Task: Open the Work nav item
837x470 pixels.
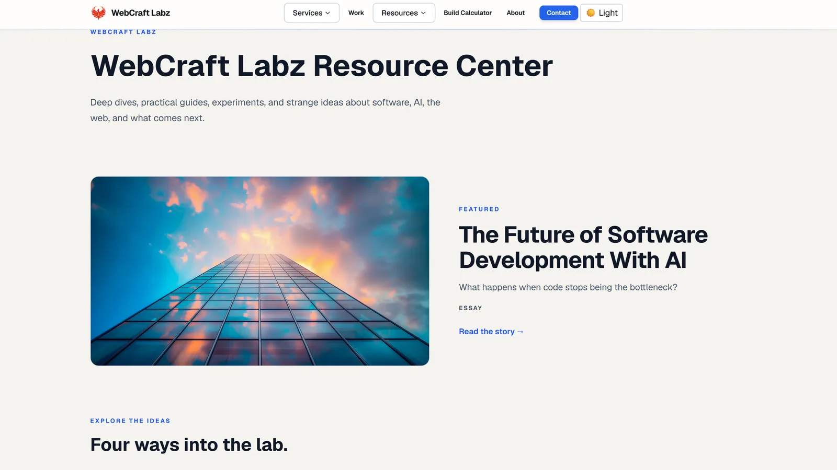Action: (x=356, y=13)
